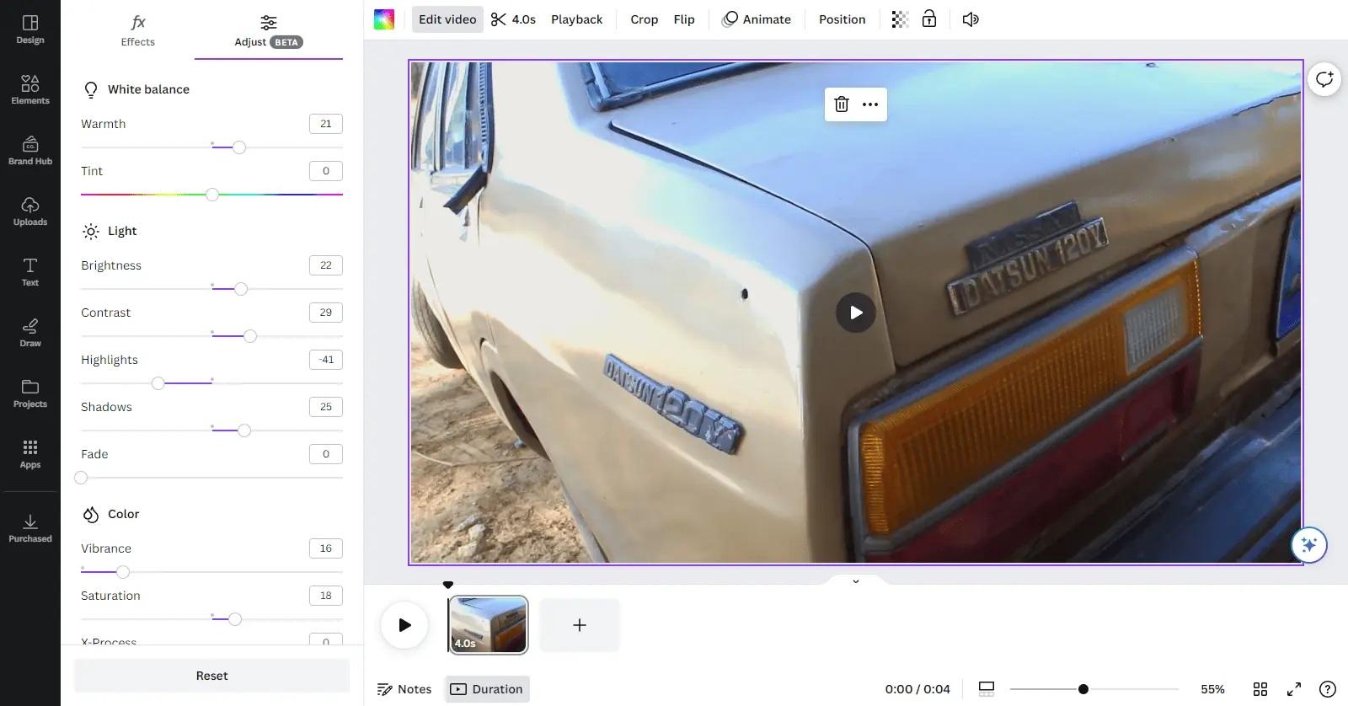Open the trim scissors 4.0s control
This screenshot has height=706, width=1348.
pyautogui.click(x=513, y=19)
